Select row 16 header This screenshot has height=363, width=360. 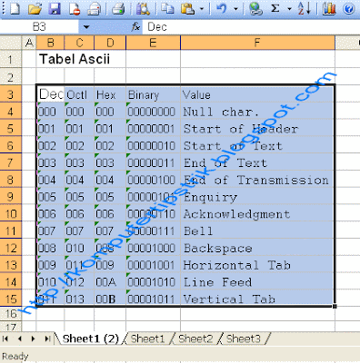[11, 314]
